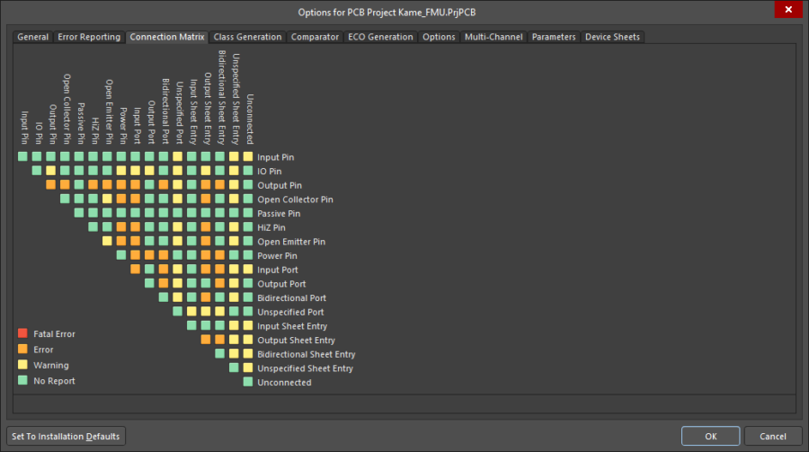Select the Class Generation tab
The height and width of the screenshot is (452, 809).
point(247,37)
